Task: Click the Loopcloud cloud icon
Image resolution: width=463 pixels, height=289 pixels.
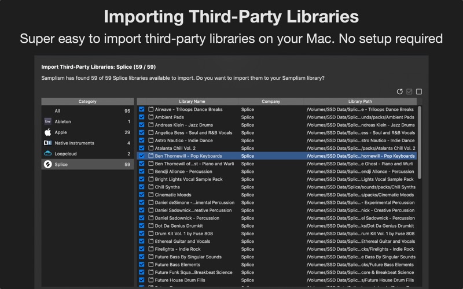Action: coord(47,154)
